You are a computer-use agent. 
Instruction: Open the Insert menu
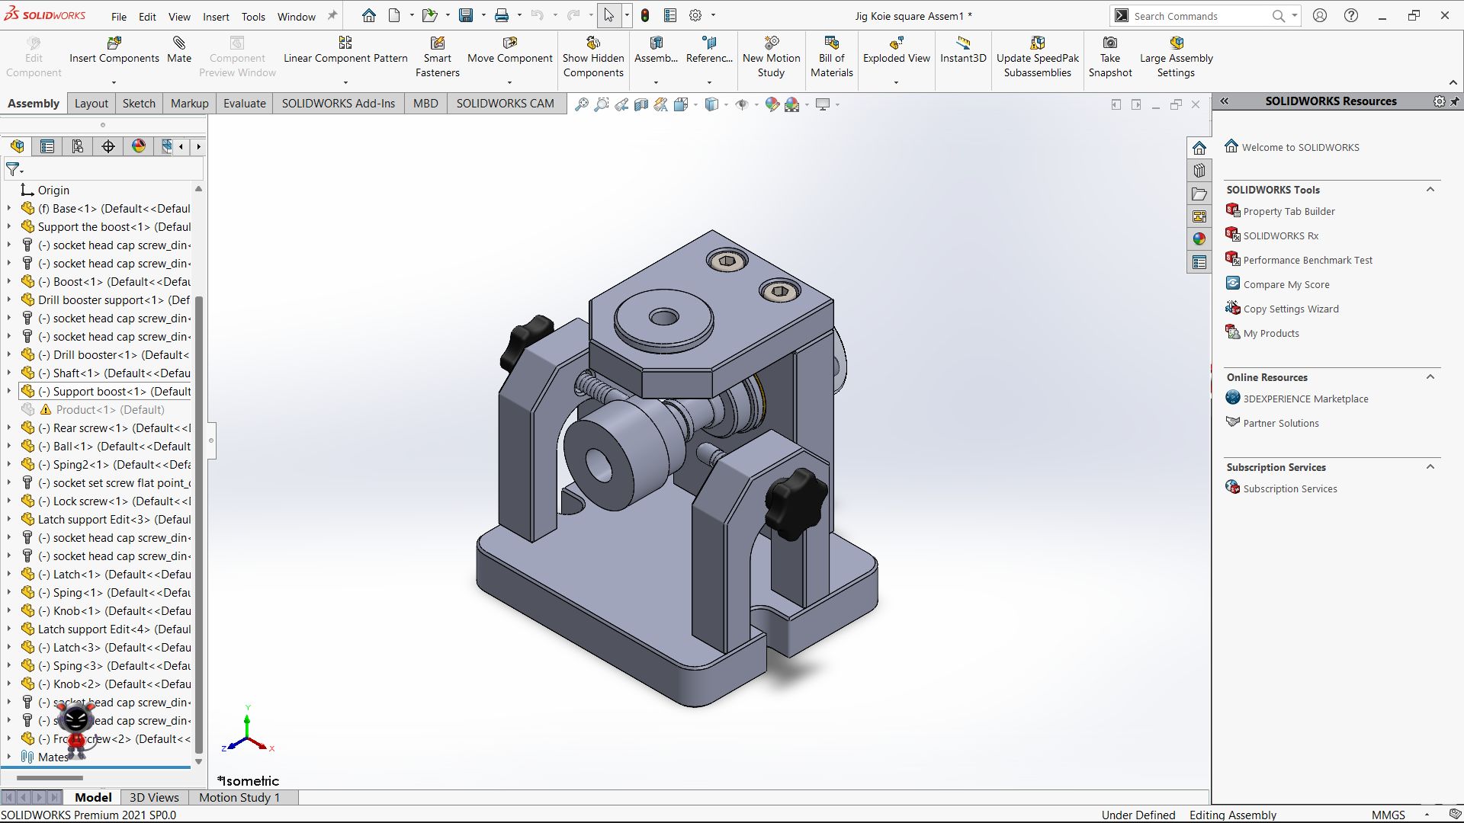pos(216,16)
